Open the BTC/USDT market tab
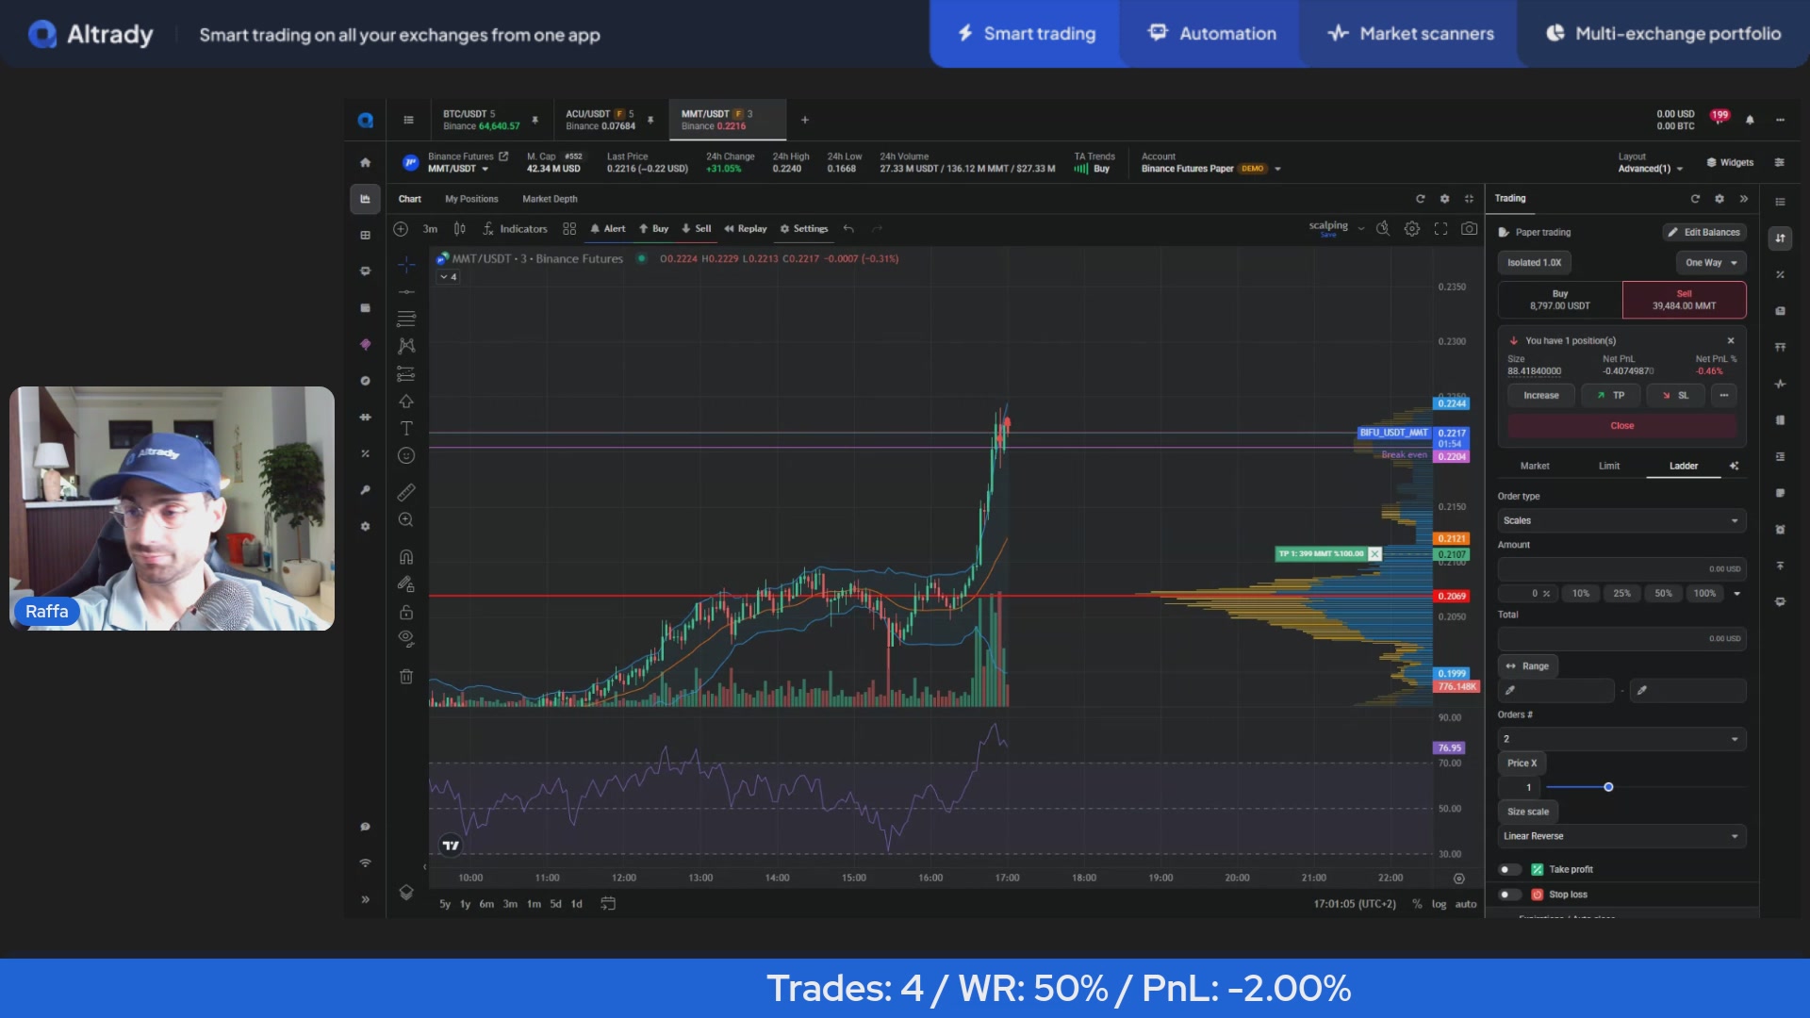This screenshot has height=1018, width=1810. [x=481, y=120]
